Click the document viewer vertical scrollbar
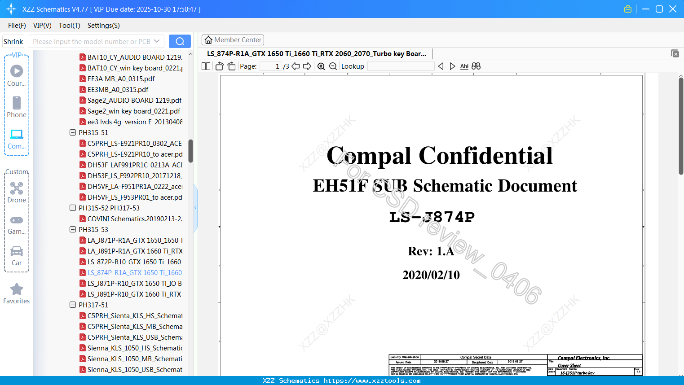Image resolution: width=684 pixels, height=385 pixels. (681, 126)
